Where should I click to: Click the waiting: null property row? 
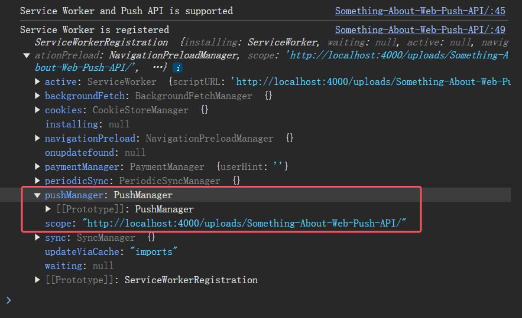pyautogui.click(x=79, y=266)
